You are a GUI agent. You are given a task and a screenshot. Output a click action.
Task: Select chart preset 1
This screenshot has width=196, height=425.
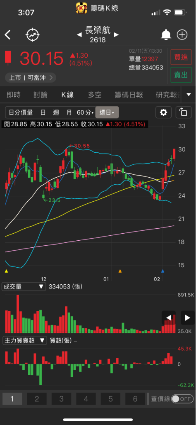pos(12,399)
